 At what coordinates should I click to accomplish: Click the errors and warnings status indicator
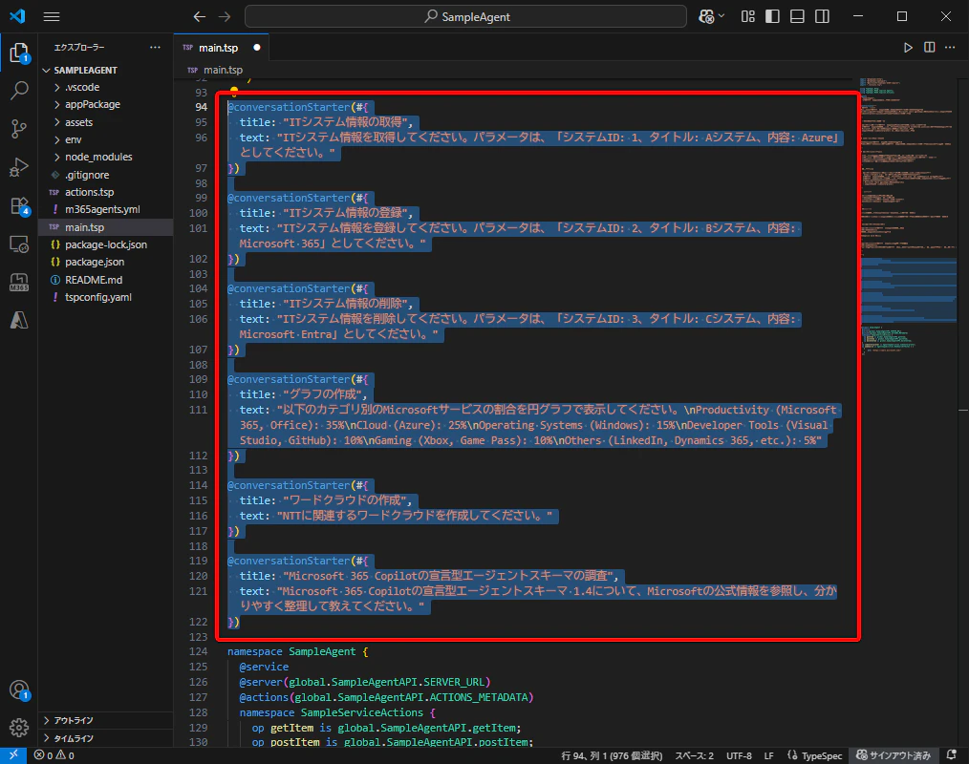(x=54, y=755)
